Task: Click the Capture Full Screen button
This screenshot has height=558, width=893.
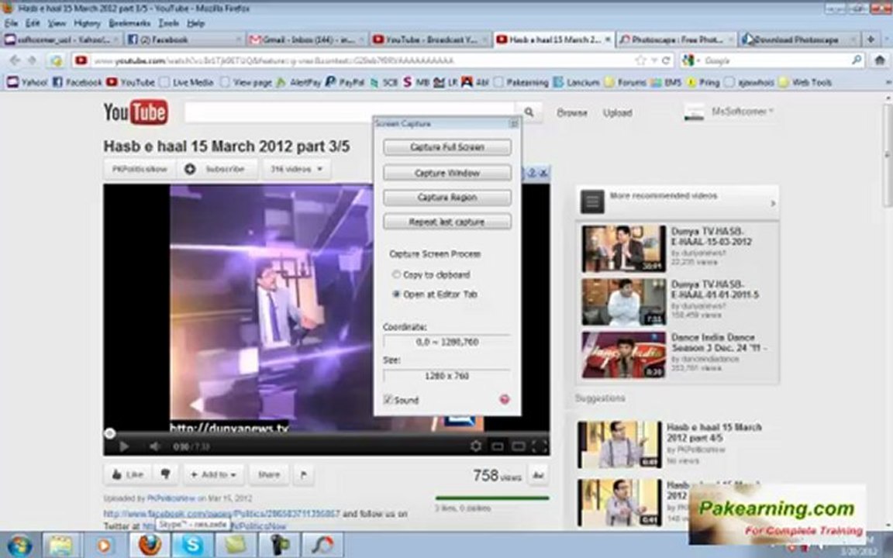Action: click(447, 147)
